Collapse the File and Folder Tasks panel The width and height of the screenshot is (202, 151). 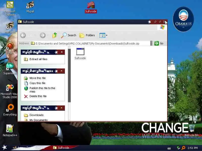tap(62, 71)
